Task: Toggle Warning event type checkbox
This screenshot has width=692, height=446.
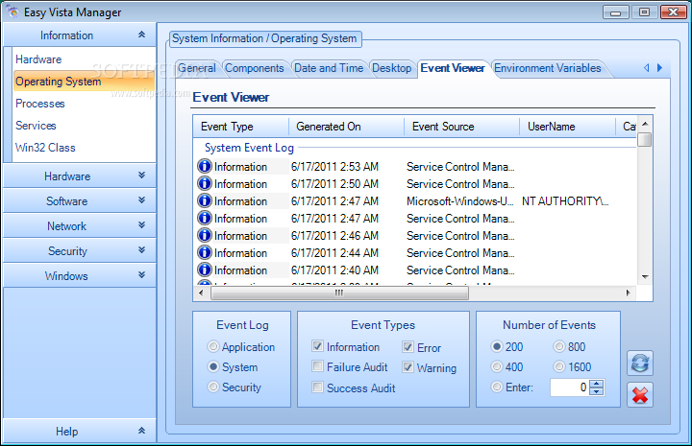Action: 408,367
